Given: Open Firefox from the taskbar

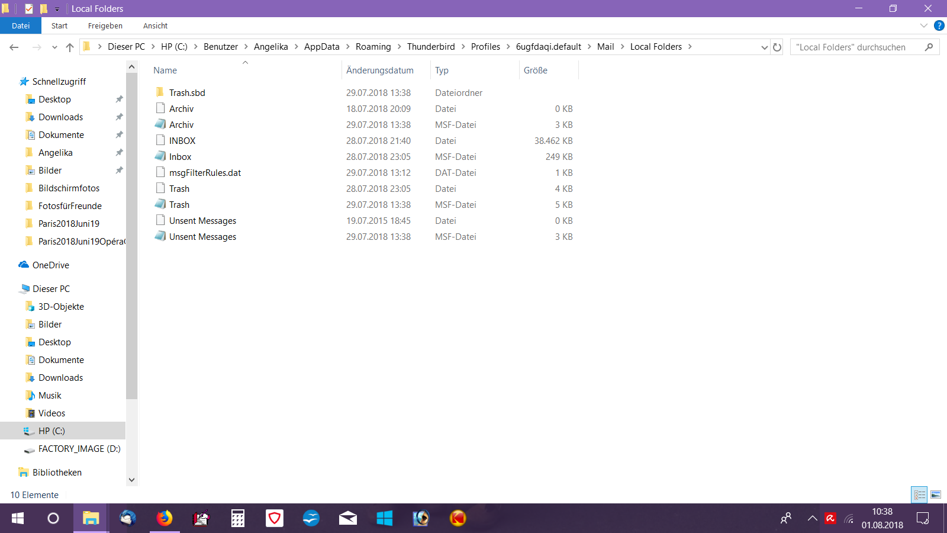Looking at the screenshot, I should [x=165, y=518].
